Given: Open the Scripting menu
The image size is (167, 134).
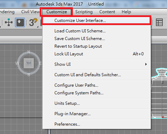Looking at the screenshot, I should [x=84, y=12].
